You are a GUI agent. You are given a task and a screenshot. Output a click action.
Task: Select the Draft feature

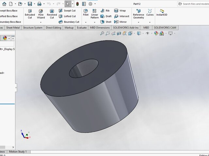point(106,16)
